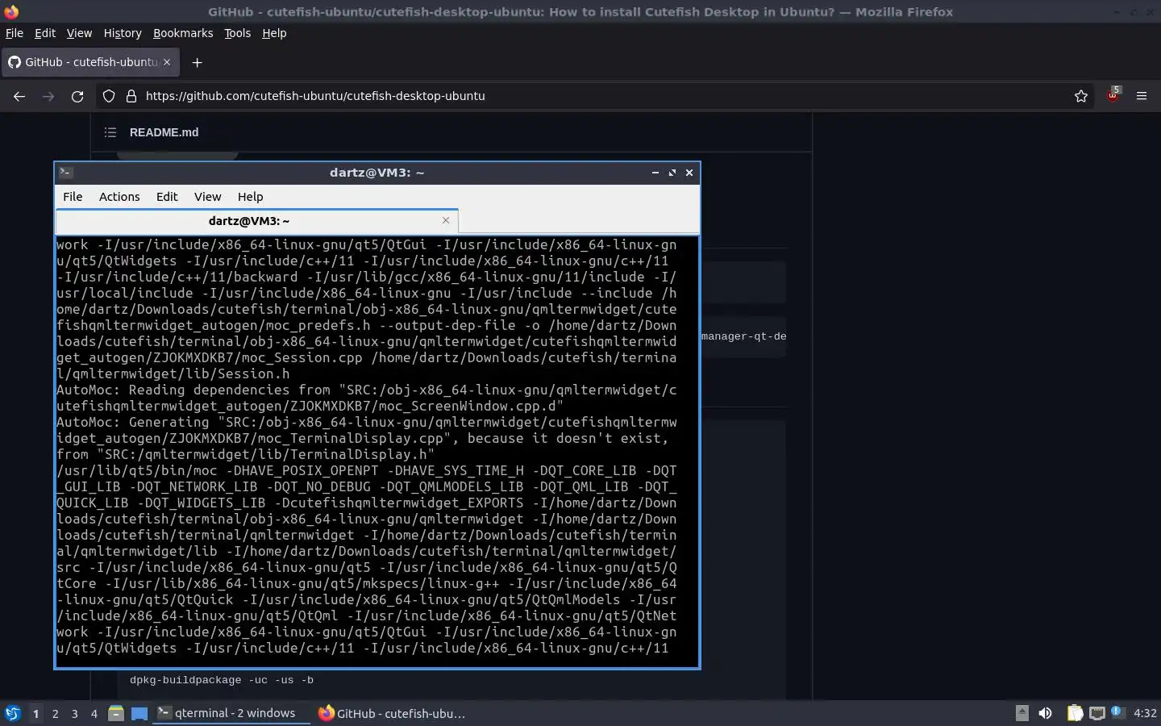Image resolution: width=1161 pixels, height=726 pixels.
Task: Launch the file manager from the panel
Action: 116,713
